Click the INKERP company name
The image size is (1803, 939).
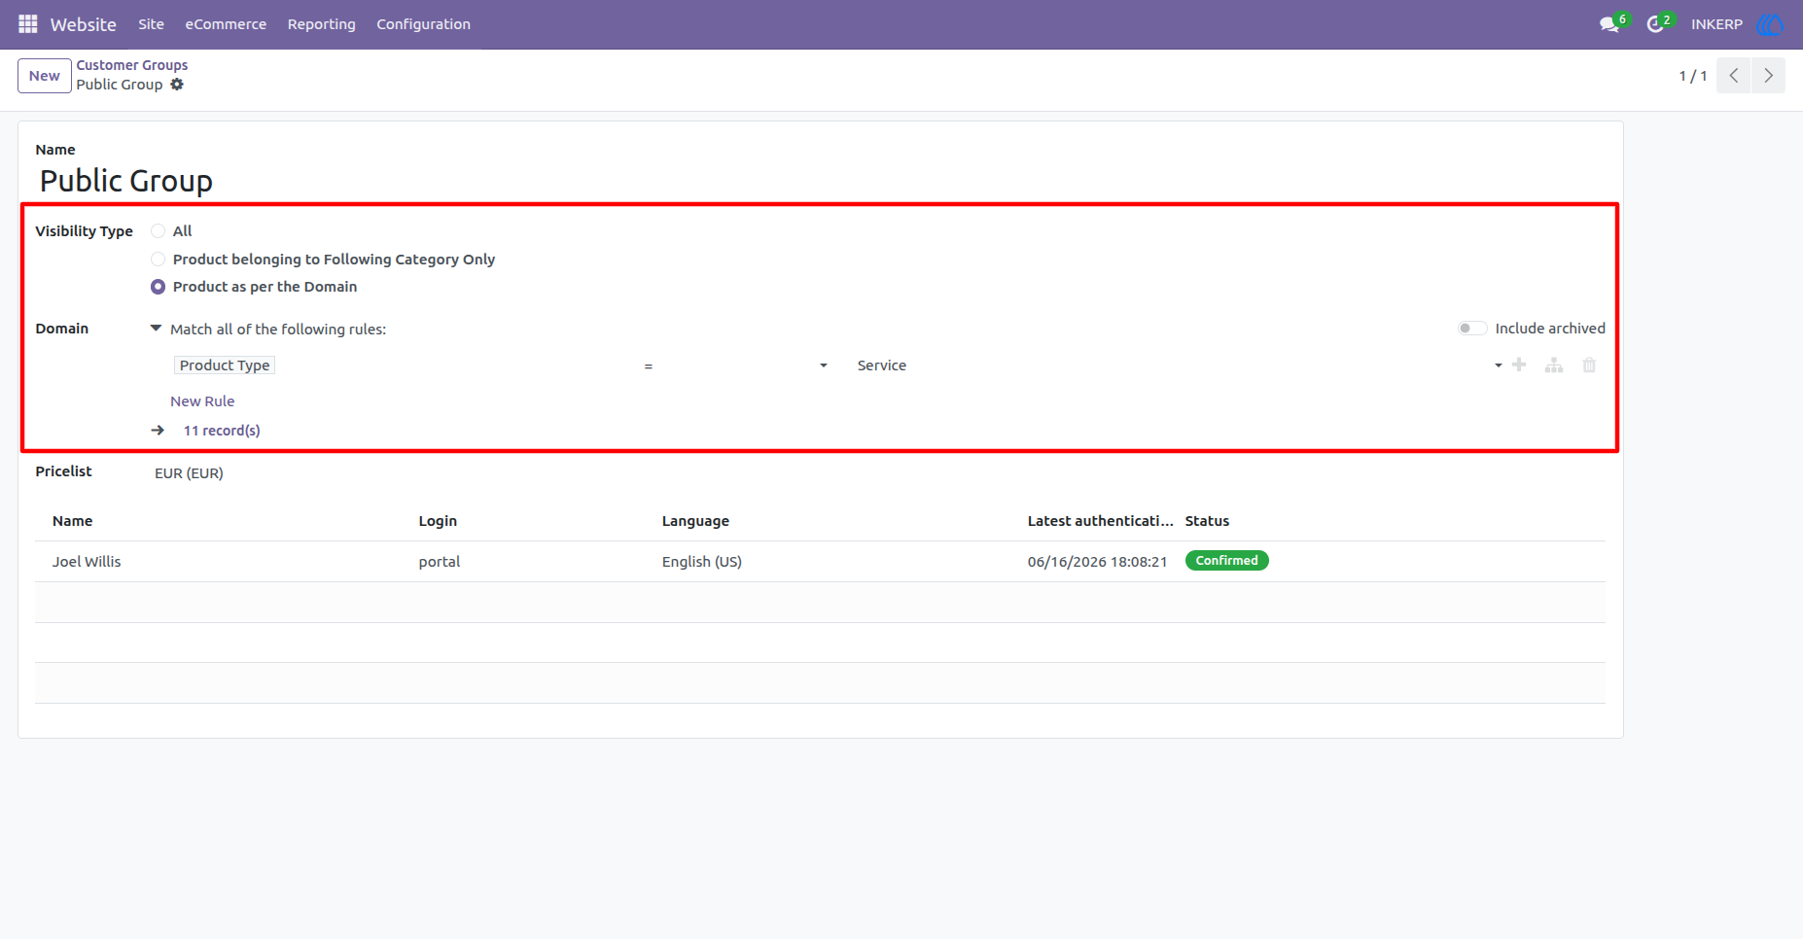click(x=1716, y=24)
